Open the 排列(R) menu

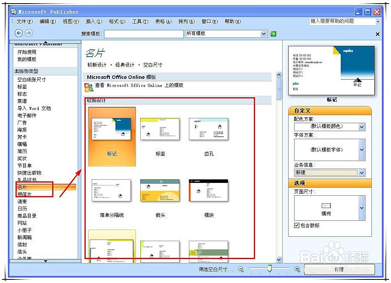[x=187, y=22]
